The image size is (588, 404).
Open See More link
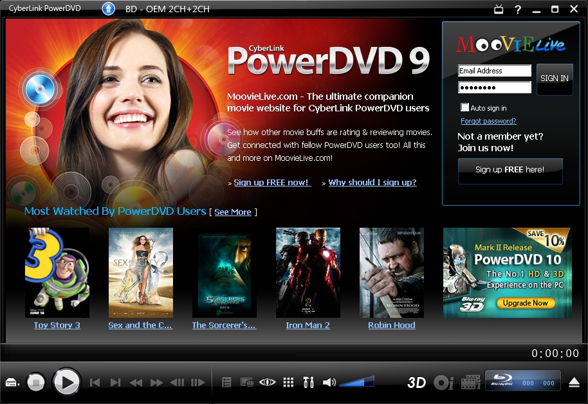(x=232, y=212)
